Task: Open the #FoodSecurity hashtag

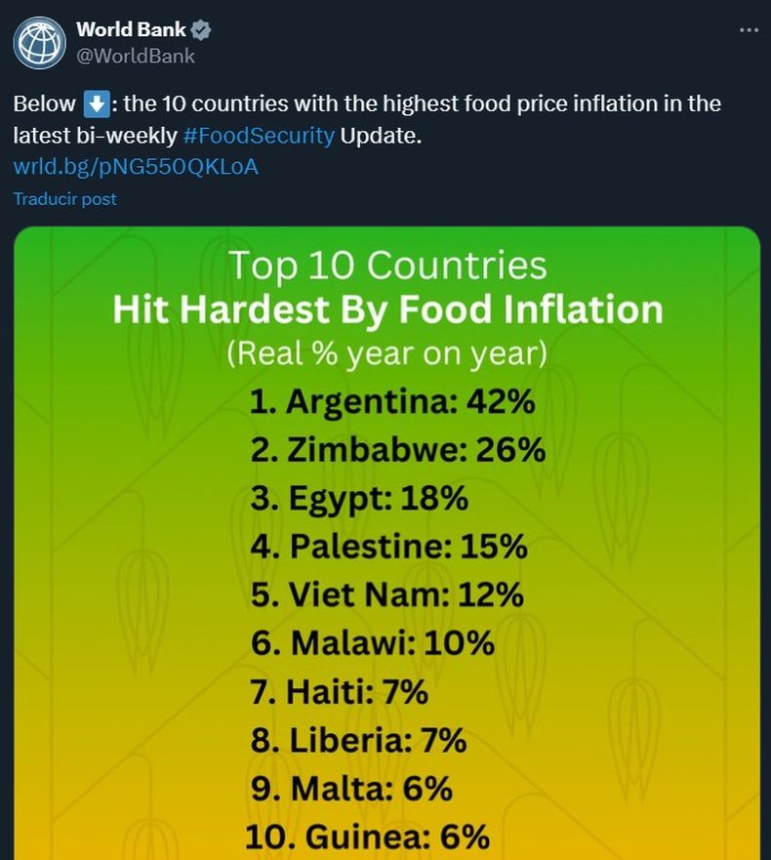Action: coord(259,135)
